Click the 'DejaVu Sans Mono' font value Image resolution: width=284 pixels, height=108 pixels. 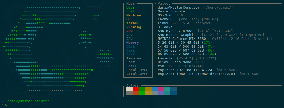tap(175, 62)
